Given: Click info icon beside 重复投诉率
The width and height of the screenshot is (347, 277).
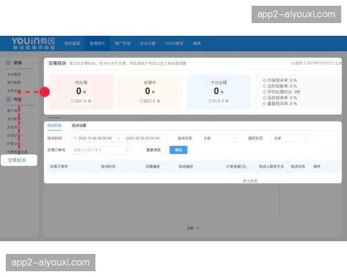Looking at the screenshot, I should tap(264, 104).
